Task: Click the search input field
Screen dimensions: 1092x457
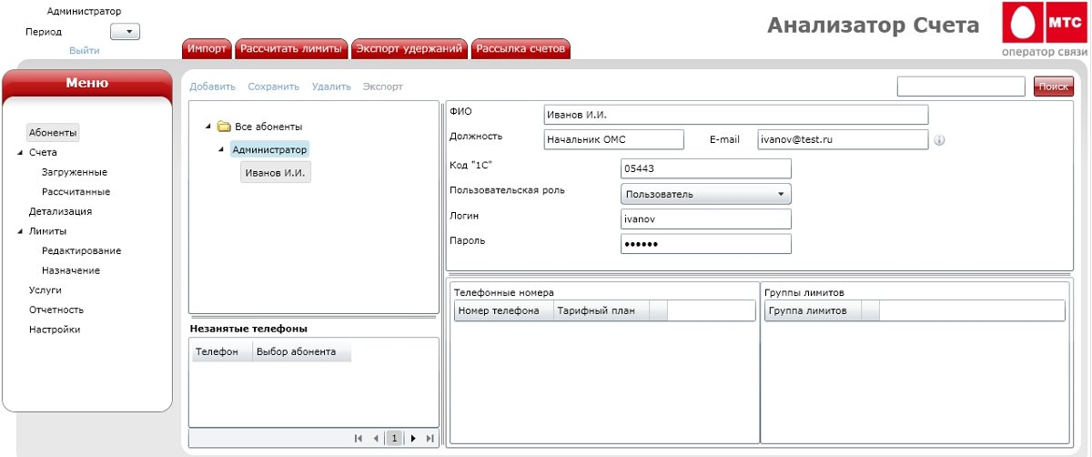Action: [x=961, y=86]
